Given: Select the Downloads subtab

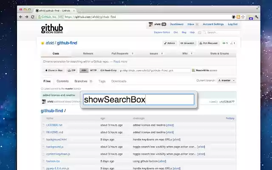Looking at the screenshot, I should pyautogui.click(x=119, y=81).
